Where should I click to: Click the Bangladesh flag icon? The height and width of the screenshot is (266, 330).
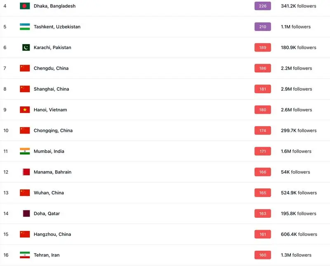pos(25,6)
